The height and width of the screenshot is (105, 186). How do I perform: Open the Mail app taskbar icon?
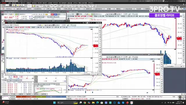(119, 103)
